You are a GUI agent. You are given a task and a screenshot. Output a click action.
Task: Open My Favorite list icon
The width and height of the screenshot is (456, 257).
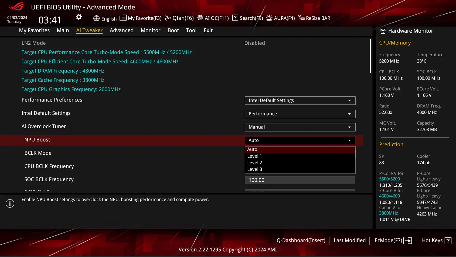click(x=123, y=18)
